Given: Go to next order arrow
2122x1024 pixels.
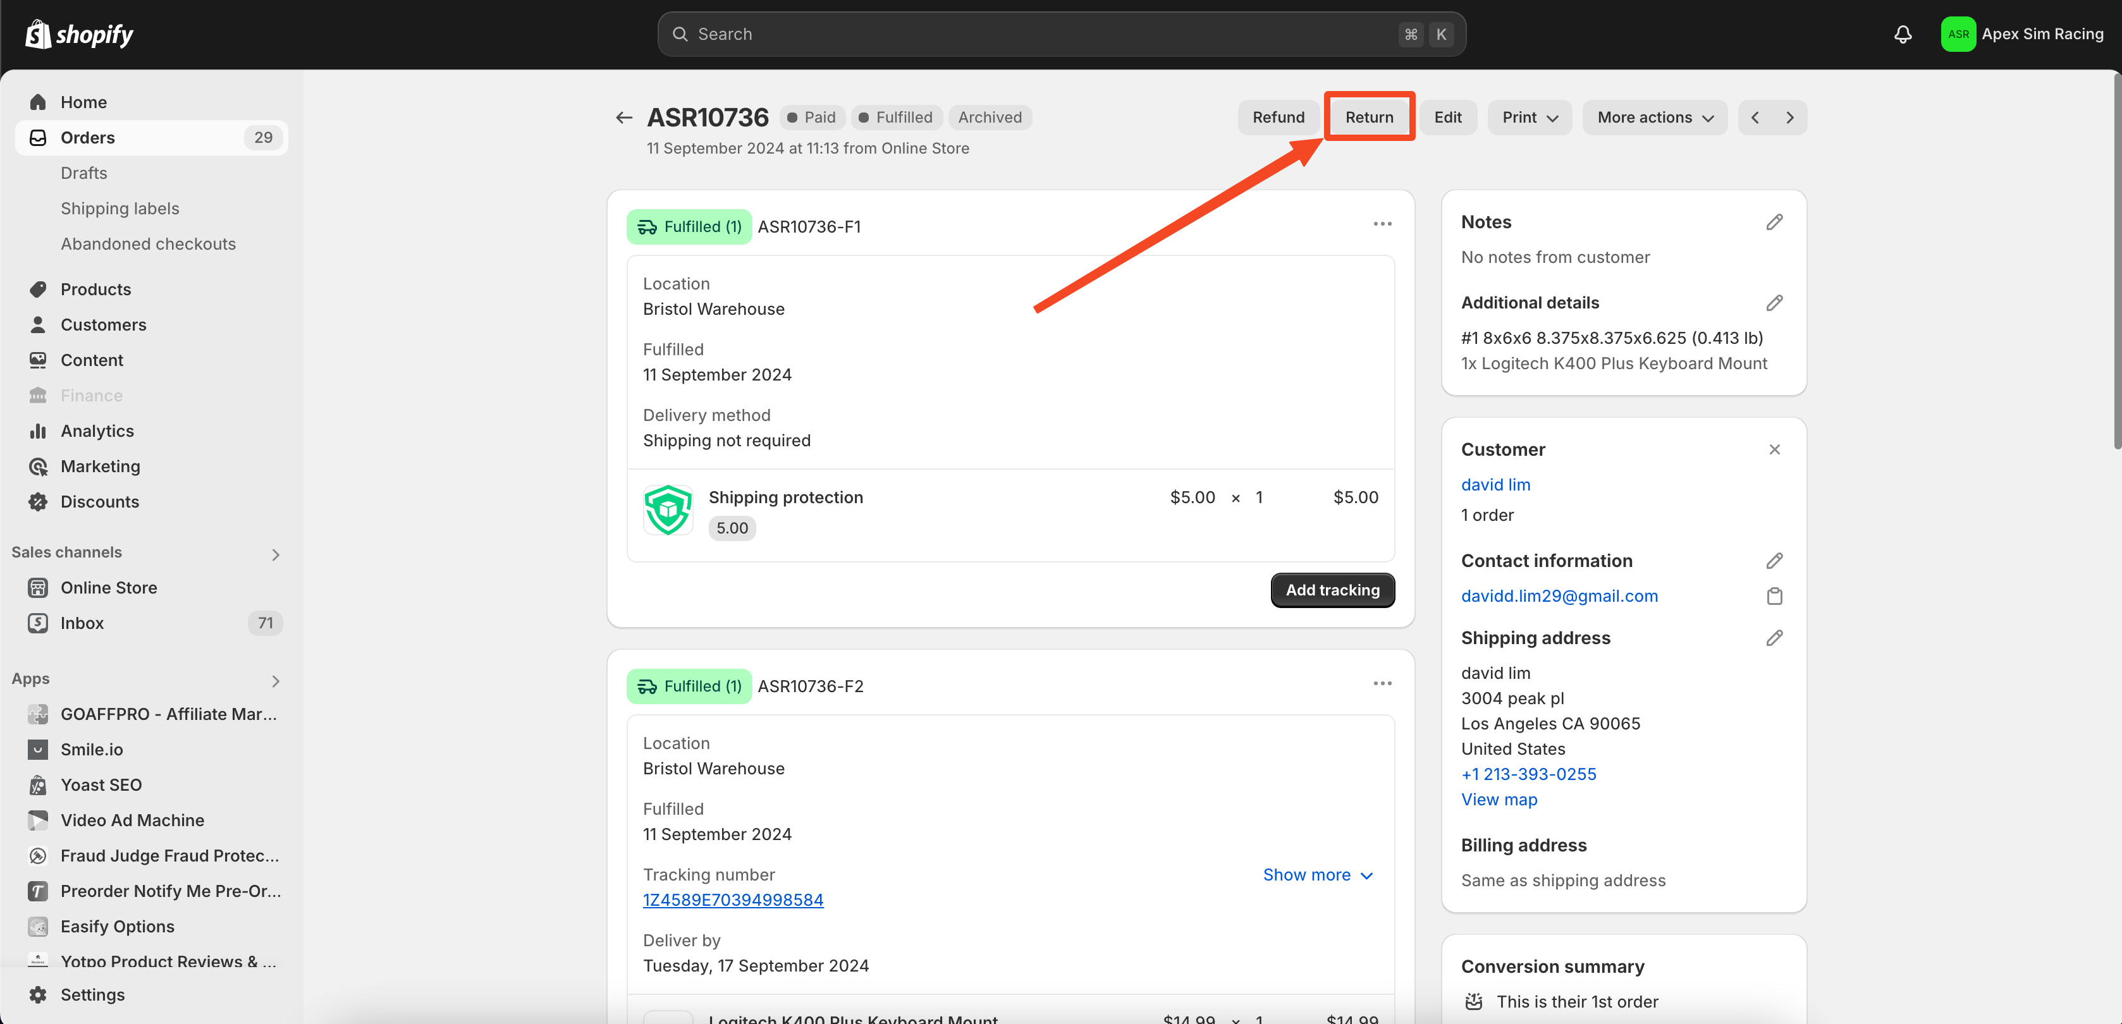Looking at the screenshot, I should point(1789,118).
